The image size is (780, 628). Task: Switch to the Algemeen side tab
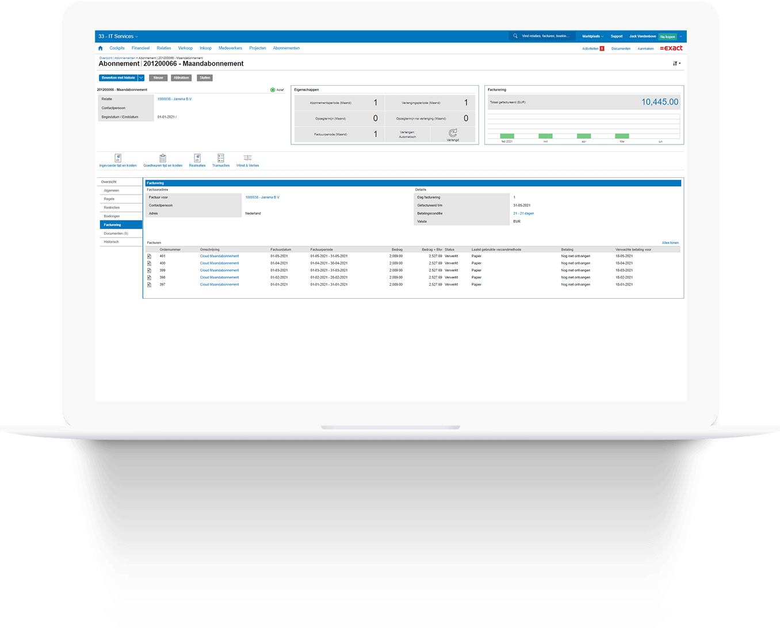121,191
